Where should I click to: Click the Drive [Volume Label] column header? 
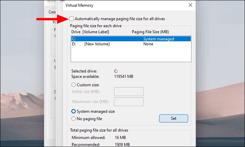[90, 32]
